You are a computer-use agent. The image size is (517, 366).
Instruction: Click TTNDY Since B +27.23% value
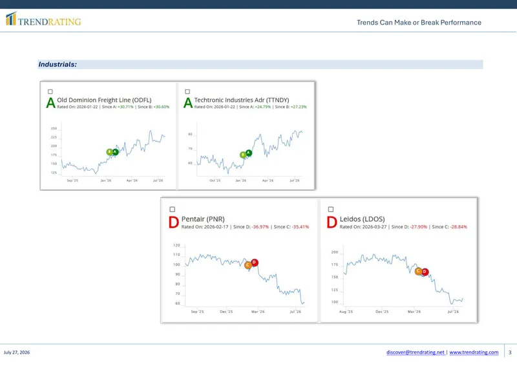pos(299,107)
